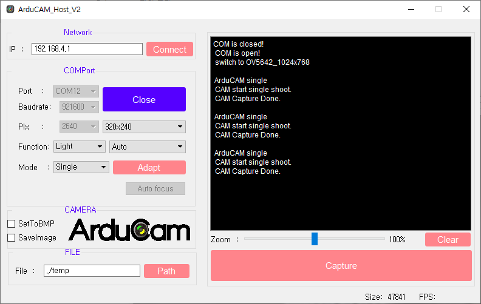Click the black log output console
The width and height of the screenshot is (481, 304).
point(341,133)
